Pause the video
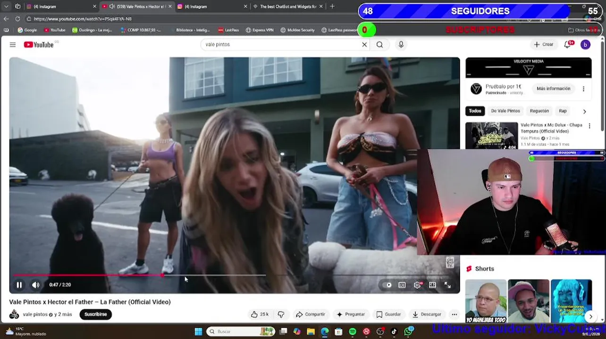606x339 pixels. point(19,285)
